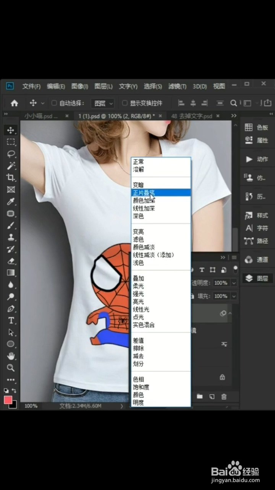Click the 100% zoom field in status bar
Viewport: 275px width, 490px height.
coord(31,406)
